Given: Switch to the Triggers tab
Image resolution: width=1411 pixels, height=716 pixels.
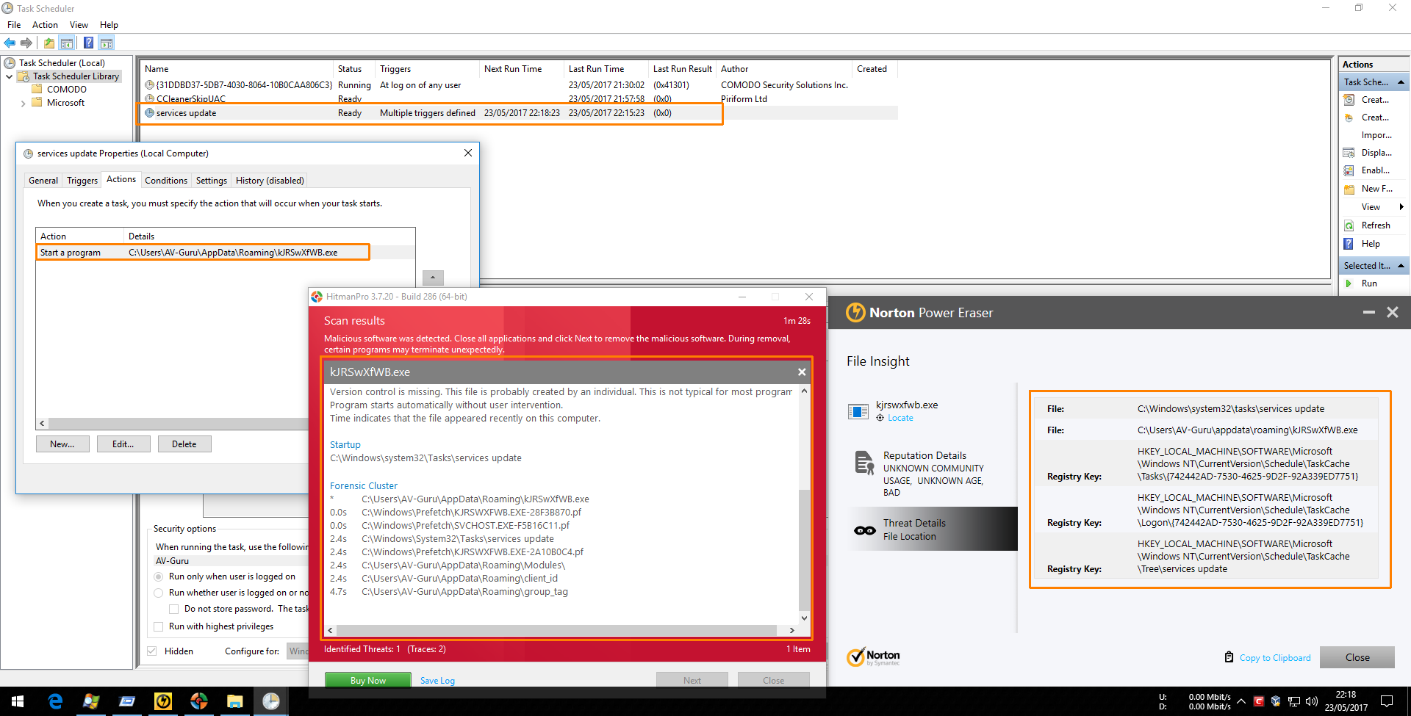Looking at the screenshot, I should pyautogui.click(x=82, y=181).
